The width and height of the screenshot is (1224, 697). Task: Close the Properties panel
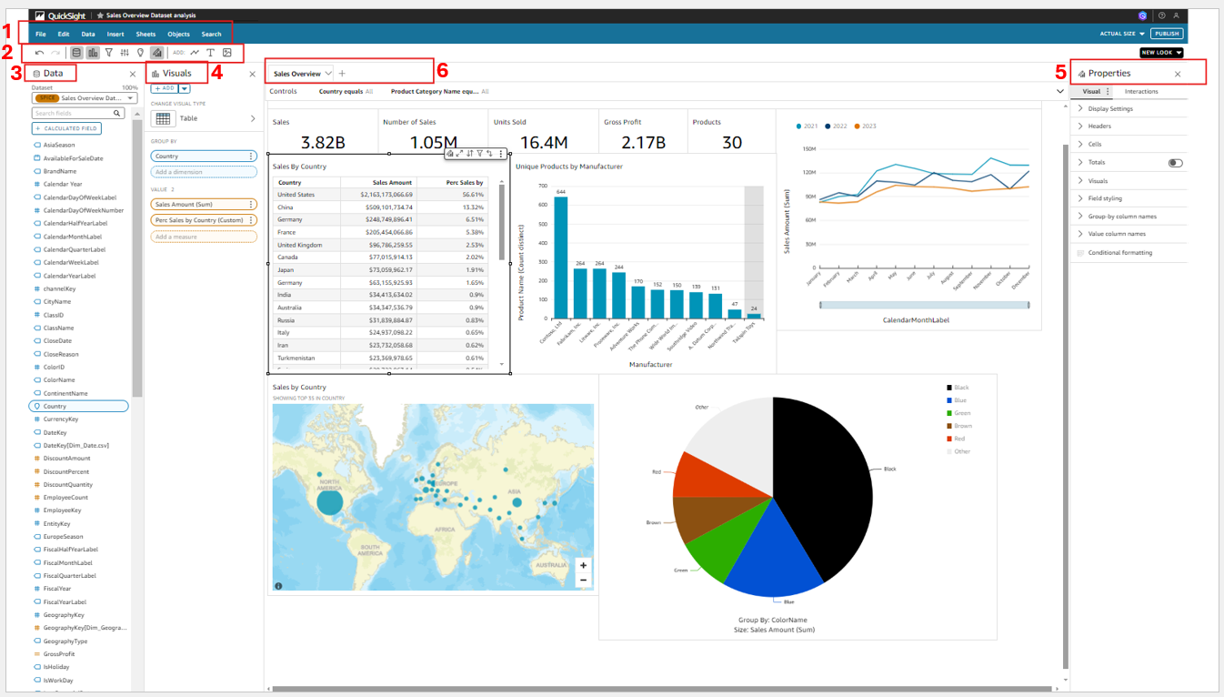pyautogui.click(x=1178, y=74)
